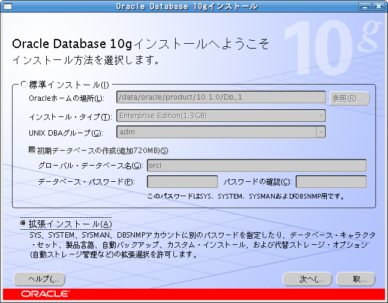Close the installer window
The image size is (388, 303).
(x=378, y=6)
